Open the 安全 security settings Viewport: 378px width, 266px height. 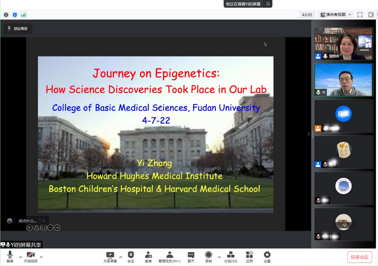[131, 257]
